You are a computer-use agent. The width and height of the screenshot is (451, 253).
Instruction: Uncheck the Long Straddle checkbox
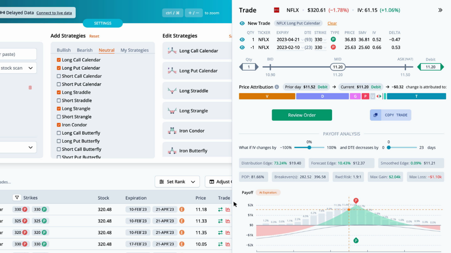(x=59, y=92)
